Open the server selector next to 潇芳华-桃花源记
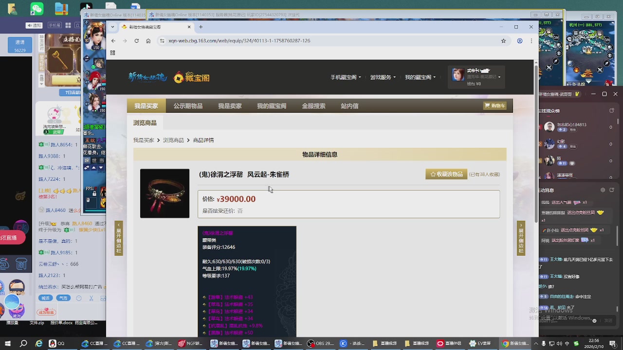The width and height of the screenshot is (623, 350). click(499, 76)
